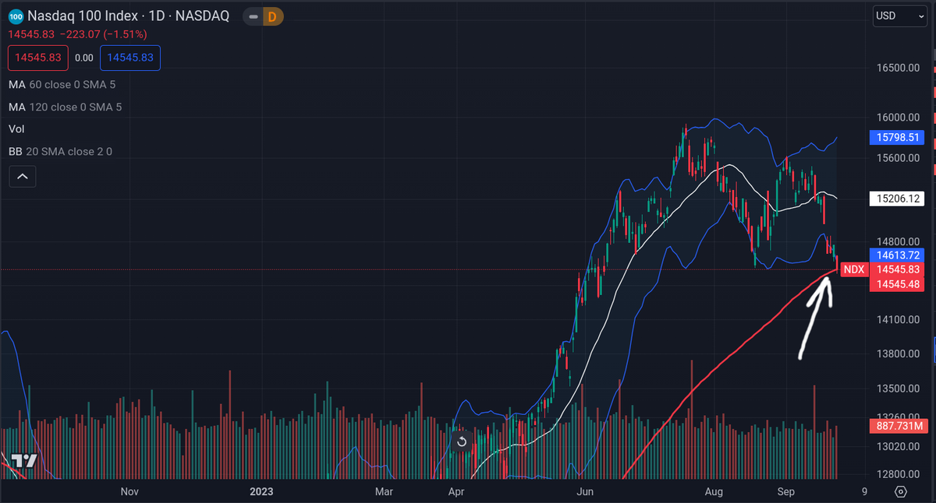This screenshot has height=503, width=936.
Task: Click the reset chart view circular arrow
Action: pos(462,442)
